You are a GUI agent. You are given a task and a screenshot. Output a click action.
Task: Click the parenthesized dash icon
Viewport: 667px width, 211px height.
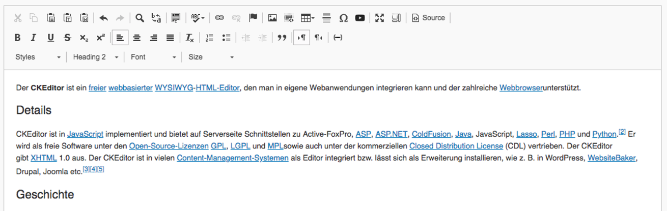[x=338, y=38]
